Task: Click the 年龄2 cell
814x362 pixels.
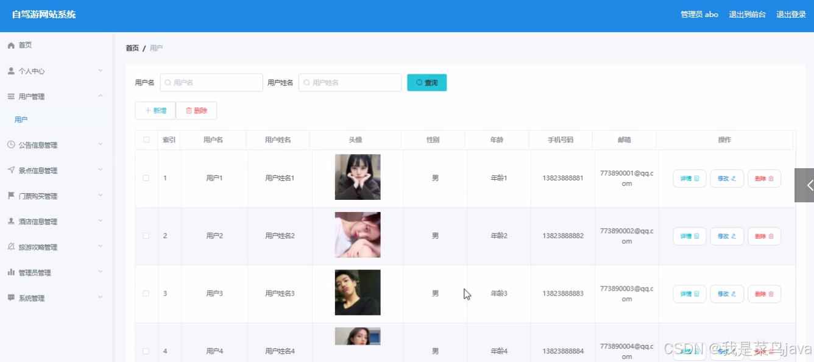Action: click(499, 236)
